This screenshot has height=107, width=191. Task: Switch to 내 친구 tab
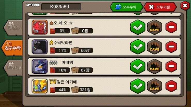(x=13, y=28)
